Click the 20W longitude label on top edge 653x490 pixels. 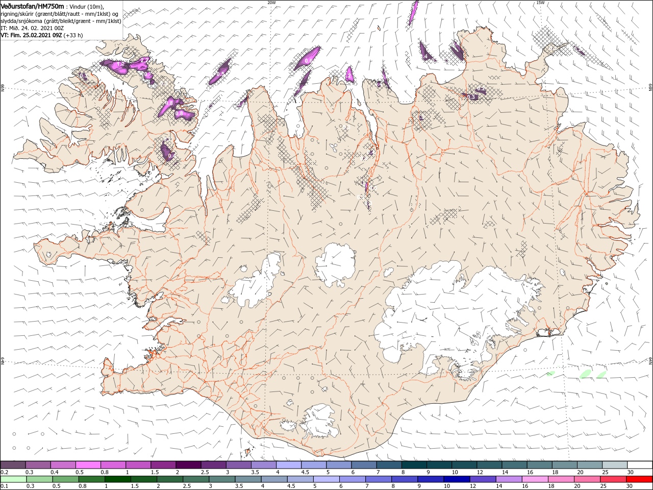(271, 3)
